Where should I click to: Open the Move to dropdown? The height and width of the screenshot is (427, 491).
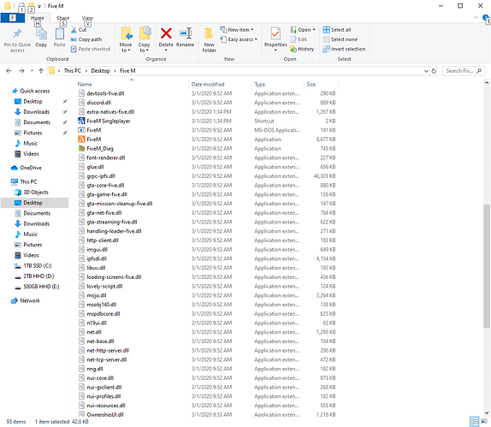pos(126,39)
